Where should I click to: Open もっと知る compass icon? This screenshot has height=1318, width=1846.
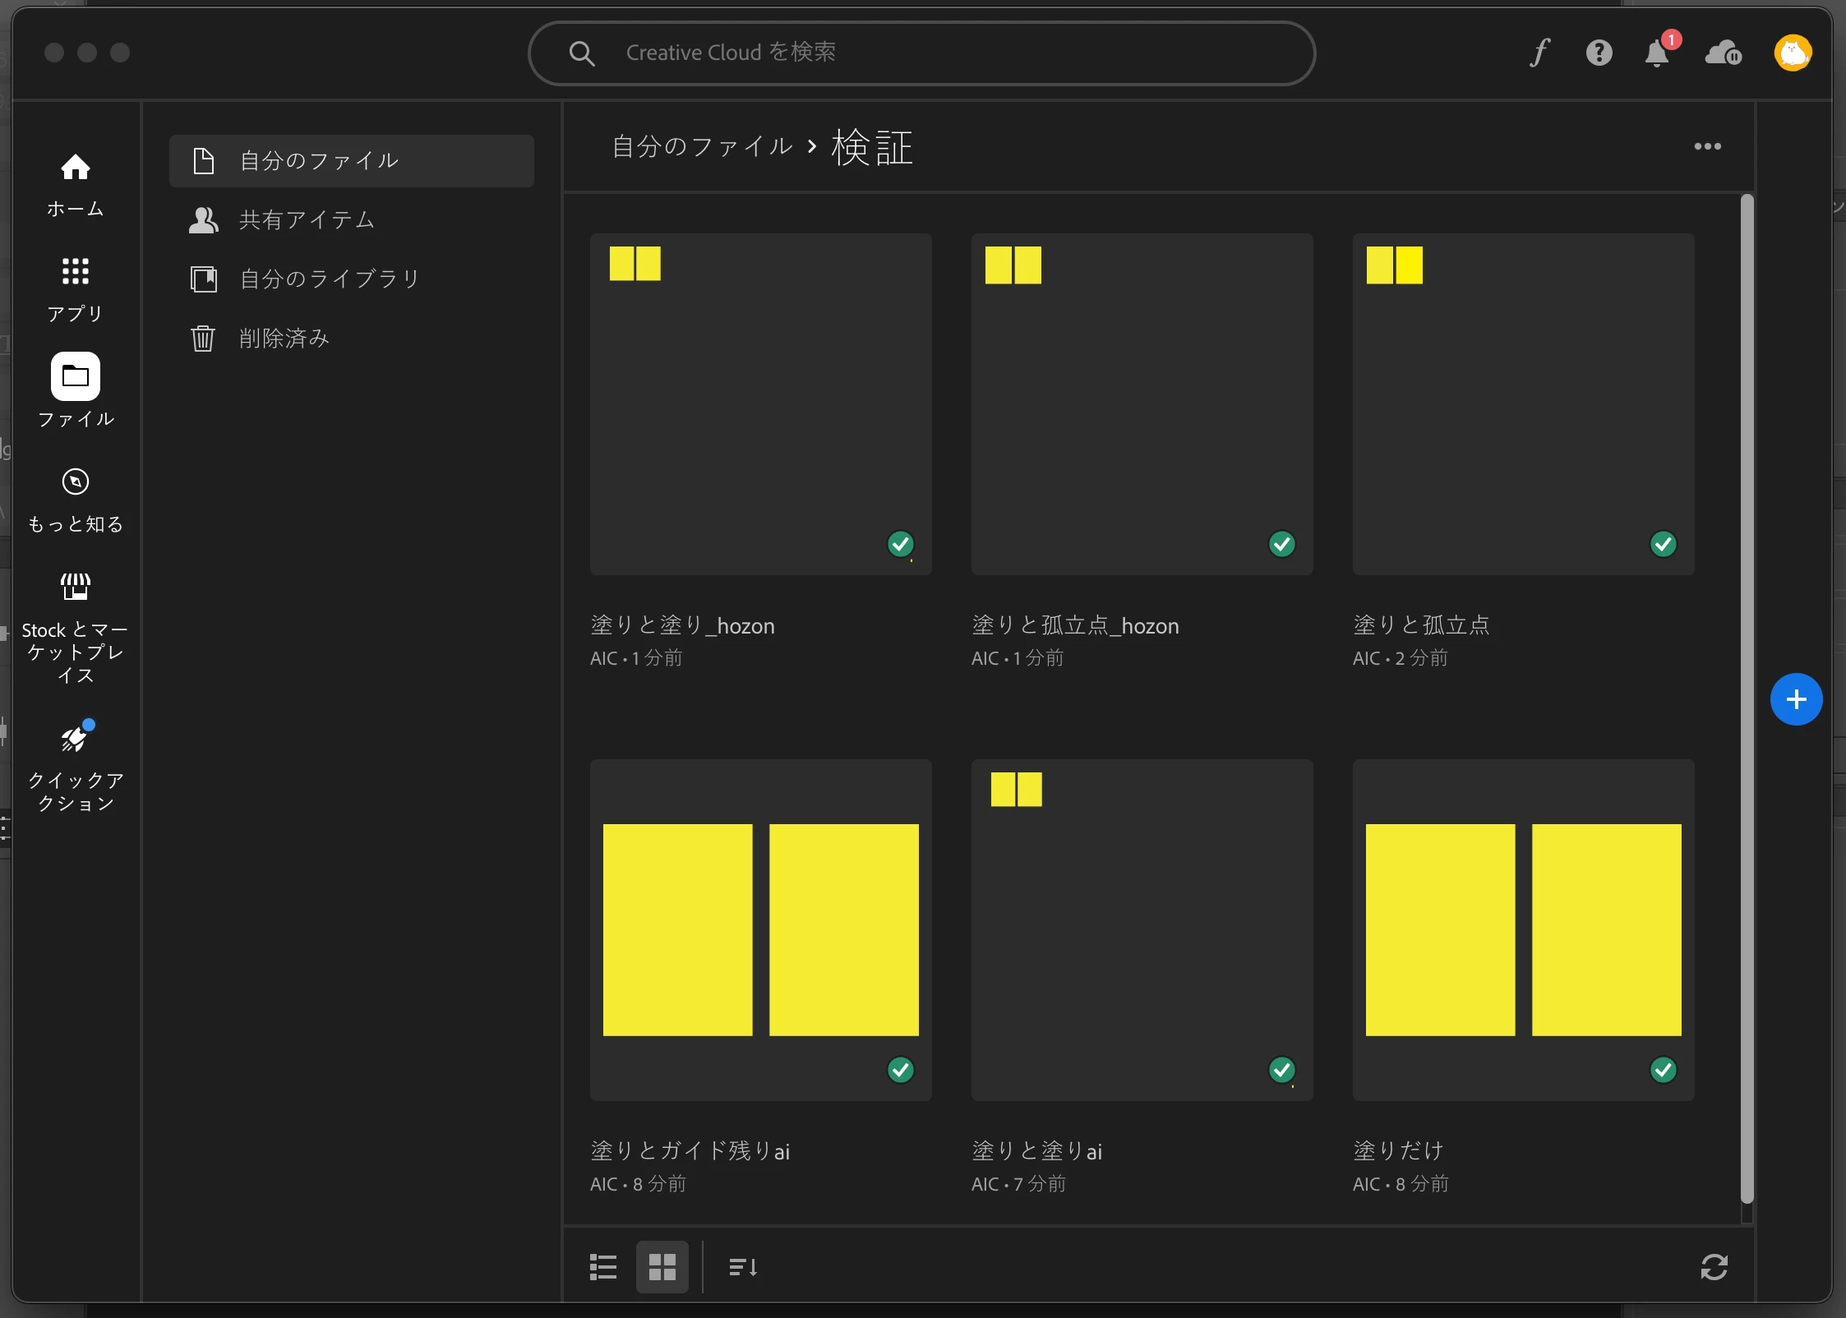75,500
